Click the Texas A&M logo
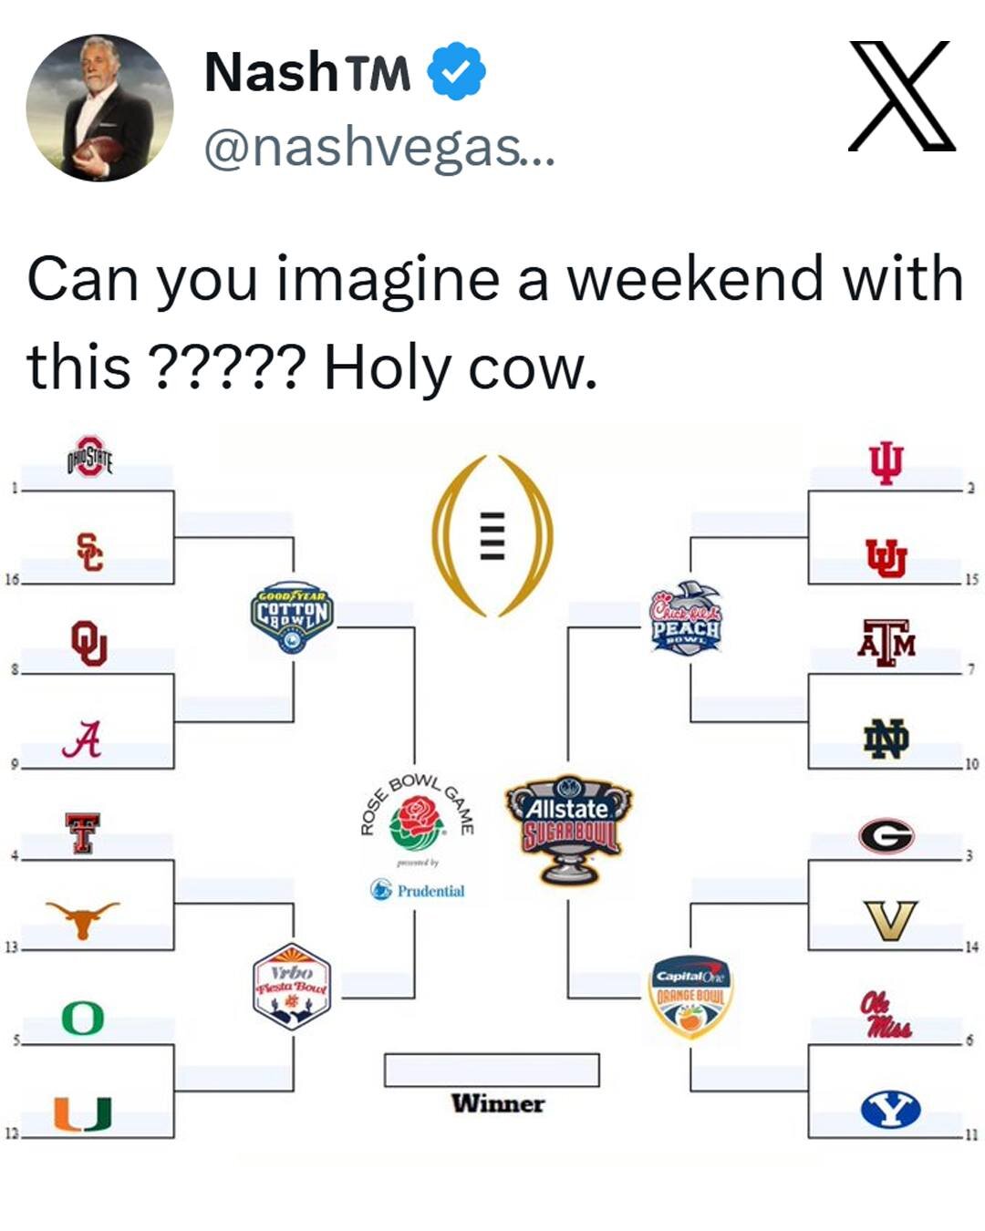This screenshot has height=1231, width=985. click(x=886, y=643)
